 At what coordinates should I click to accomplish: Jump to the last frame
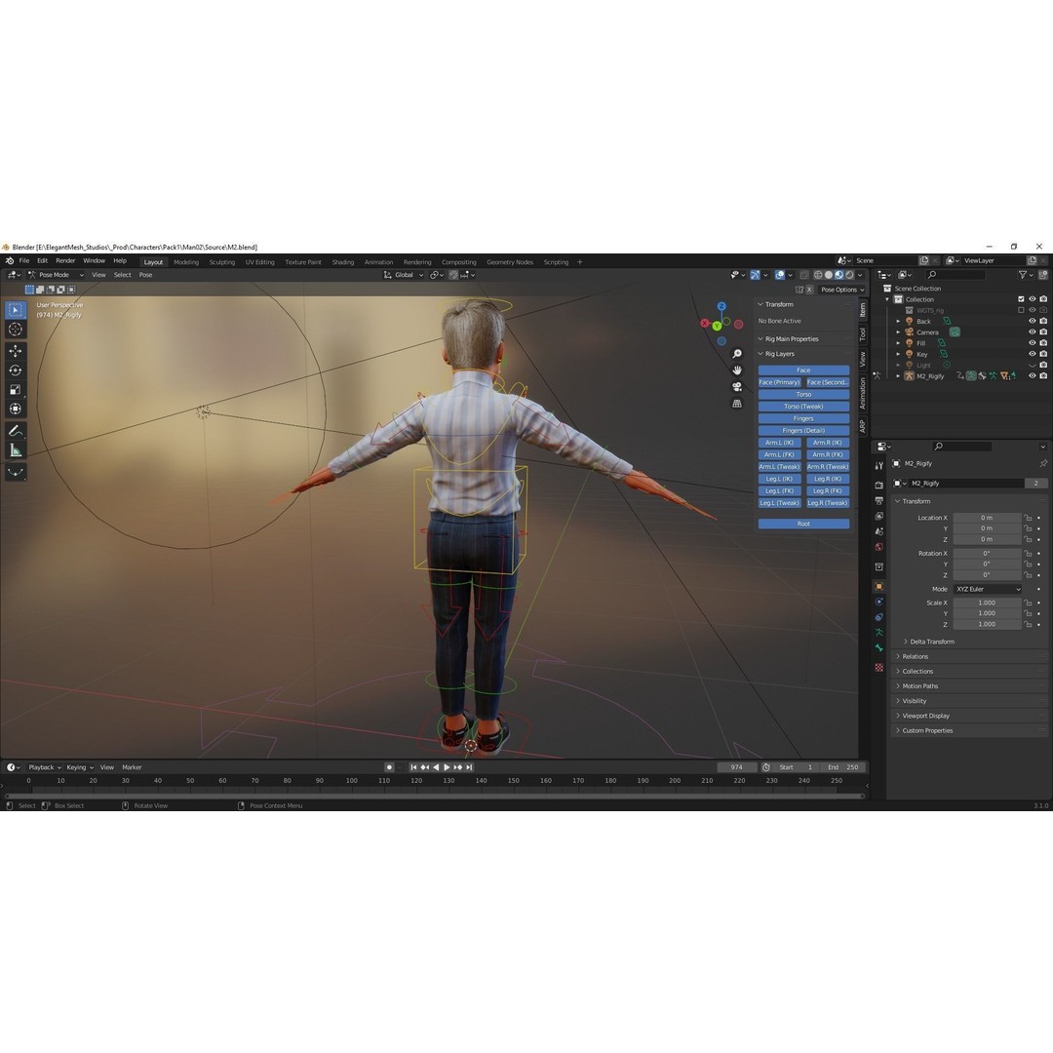469,767
